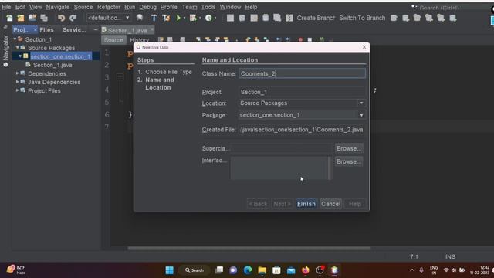This screenshot has width=494, height=278.
Task: Click the Debug Project icon
Action: click(193, 18)
